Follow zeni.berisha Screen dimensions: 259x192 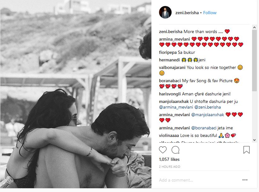(x=210, y=13)
